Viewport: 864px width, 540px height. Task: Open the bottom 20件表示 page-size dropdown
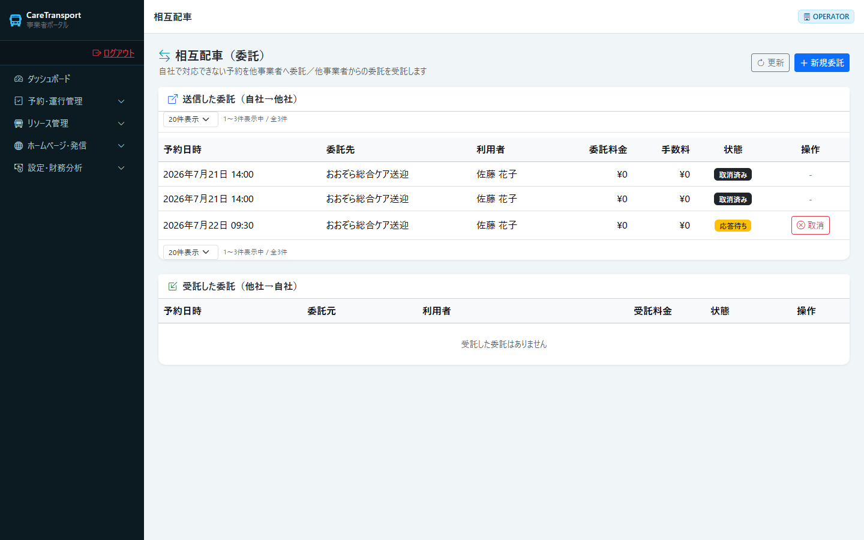coord(190,253)
